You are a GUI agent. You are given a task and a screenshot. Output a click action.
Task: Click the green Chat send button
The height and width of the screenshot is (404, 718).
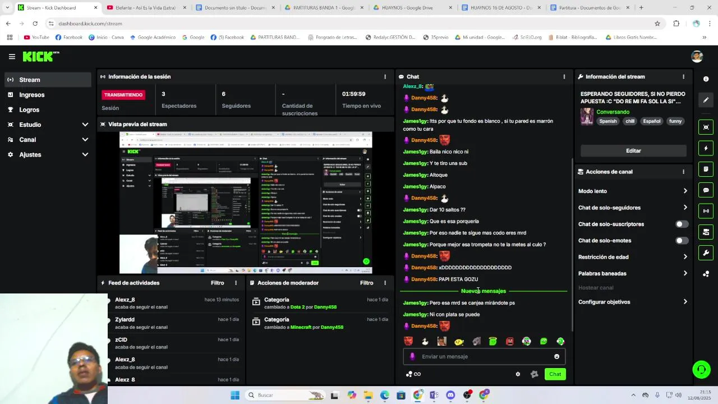(555, 374)
